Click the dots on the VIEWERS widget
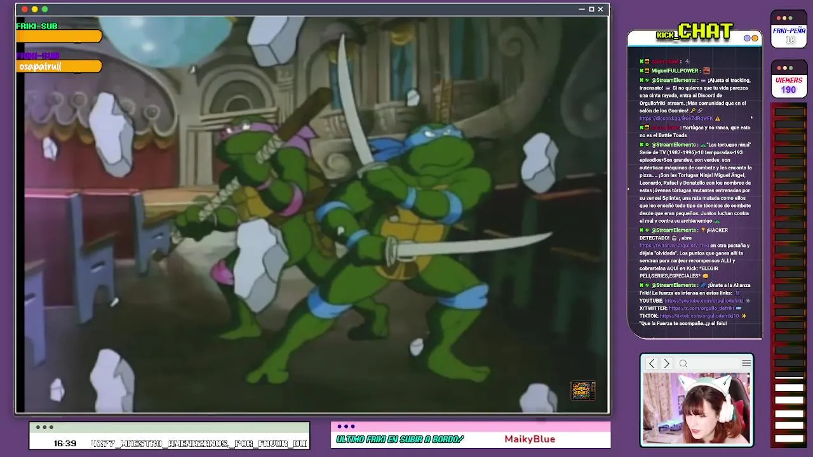This screenshot has height=457, width=813. 784,68
